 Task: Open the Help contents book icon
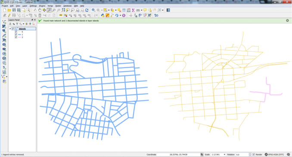tap(168, 10)
